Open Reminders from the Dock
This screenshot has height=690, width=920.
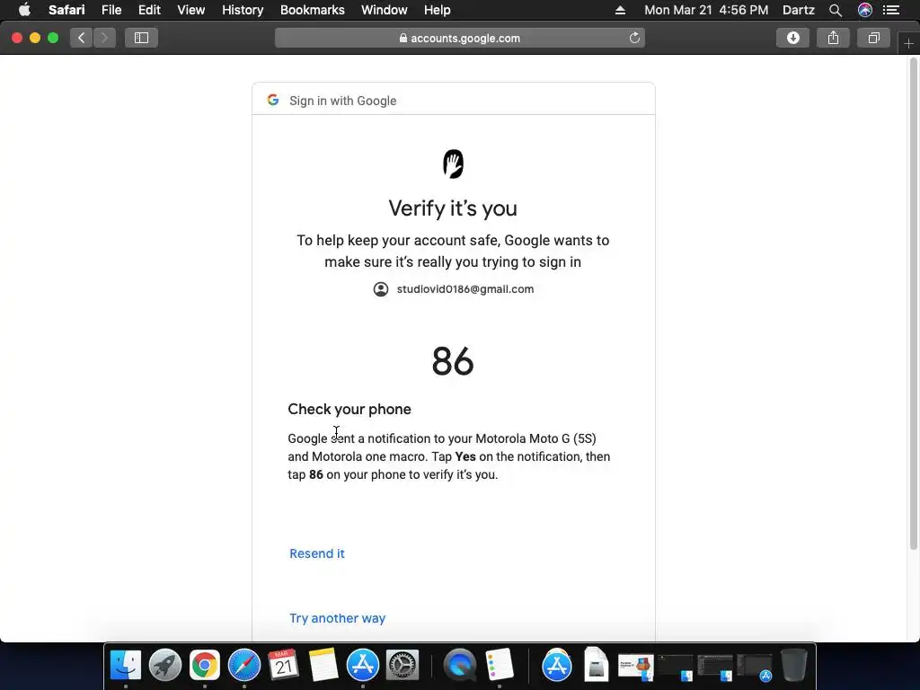click(500, 665)
